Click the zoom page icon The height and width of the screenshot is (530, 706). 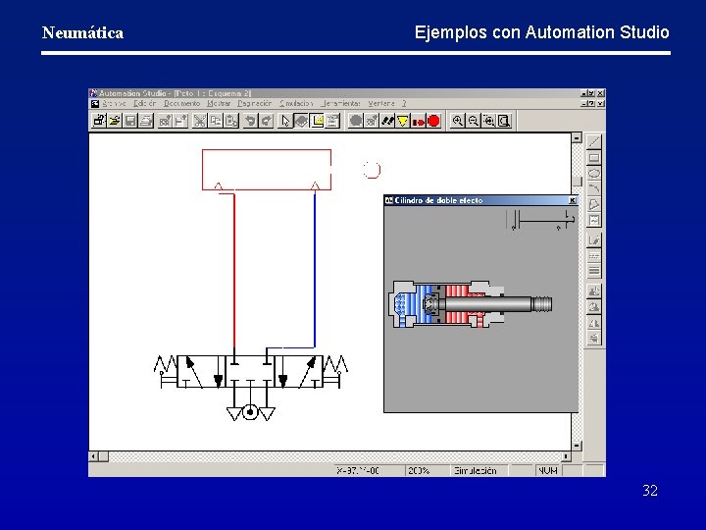[504, 121]
